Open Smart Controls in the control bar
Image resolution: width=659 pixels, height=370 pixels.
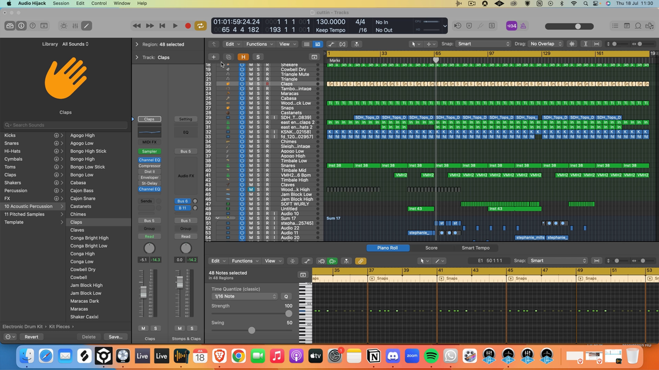point(63,26)
